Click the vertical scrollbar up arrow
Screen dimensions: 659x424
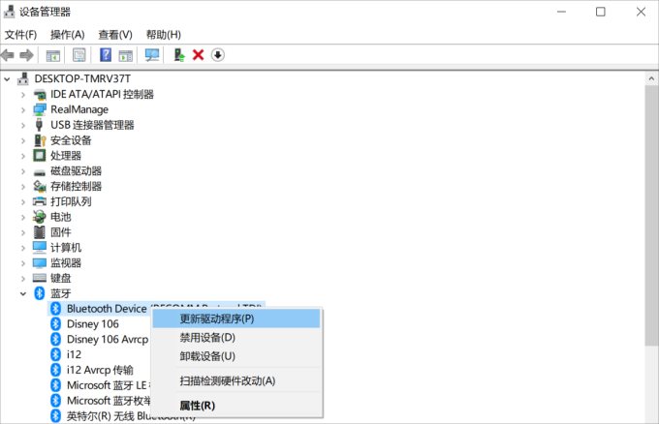pos(651,78)
